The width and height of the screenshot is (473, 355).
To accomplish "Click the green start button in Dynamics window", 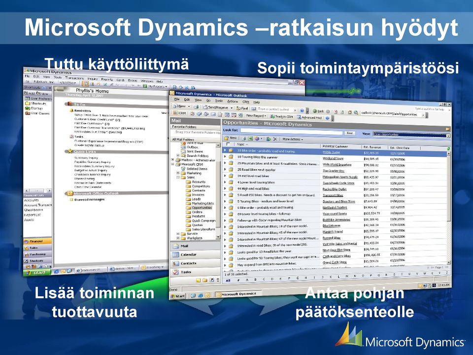I will click(x=38, y=273).
